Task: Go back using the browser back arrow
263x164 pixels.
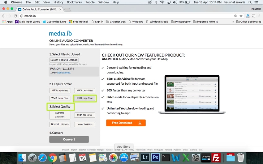Action: [x=4, y=16]
